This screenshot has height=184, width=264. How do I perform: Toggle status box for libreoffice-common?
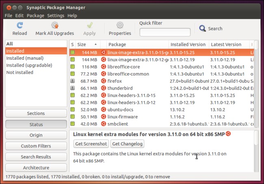[x=72, y=74]
